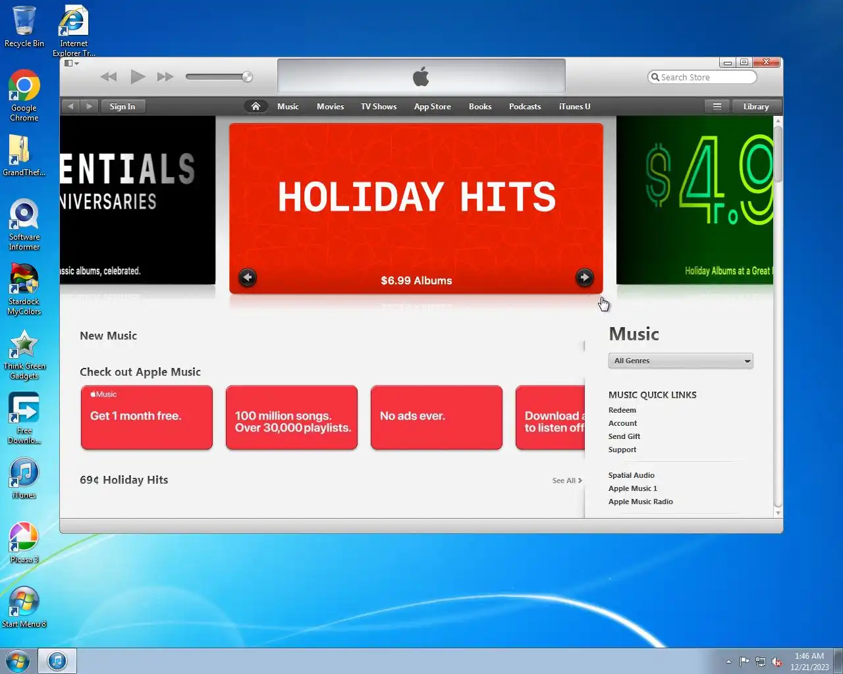This screenshot has height=674, width=843.
Task: Open the Spatial Audio link
Action: (632, 475)
